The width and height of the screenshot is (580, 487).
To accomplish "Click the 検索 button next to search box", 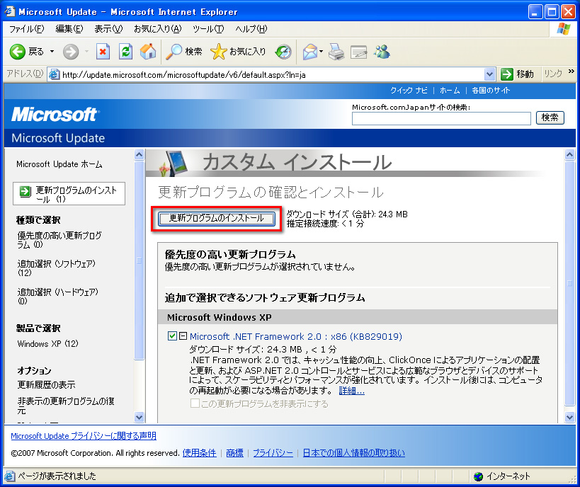I will pyautogui.click(x=550, y=118).
